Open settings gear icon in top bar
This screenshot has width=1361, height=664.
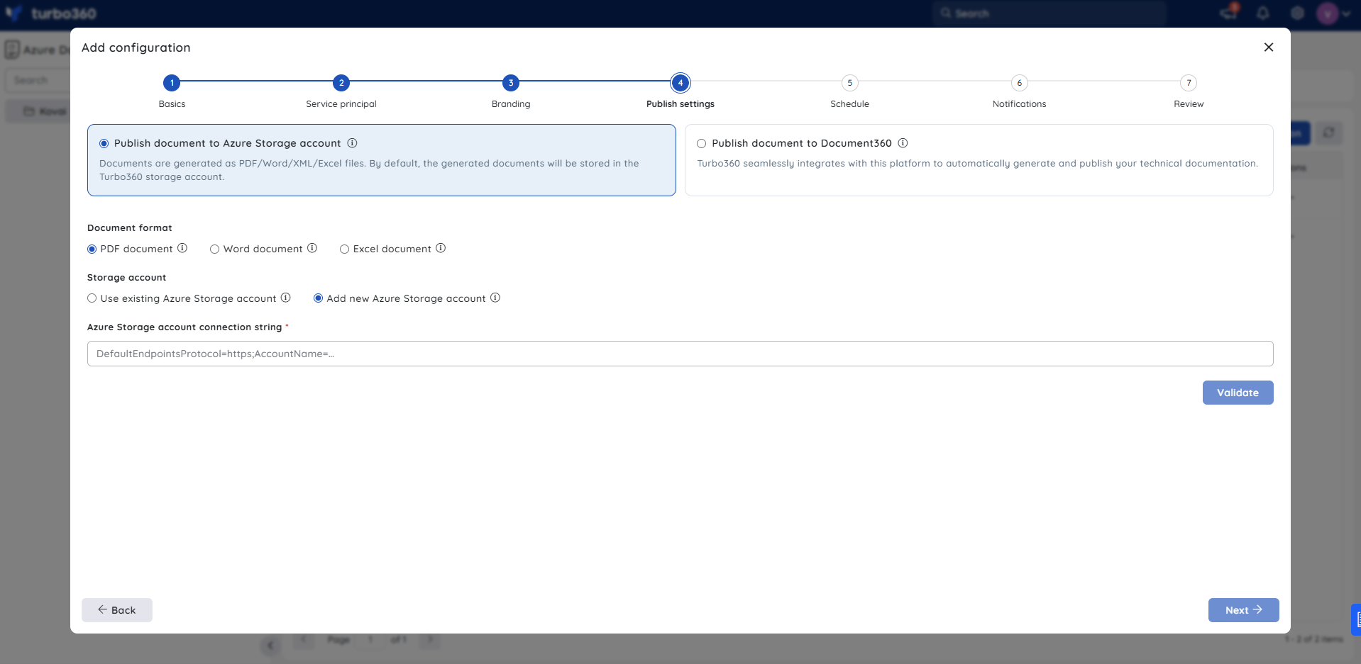pyautogui.click(x=1297, y=13)
